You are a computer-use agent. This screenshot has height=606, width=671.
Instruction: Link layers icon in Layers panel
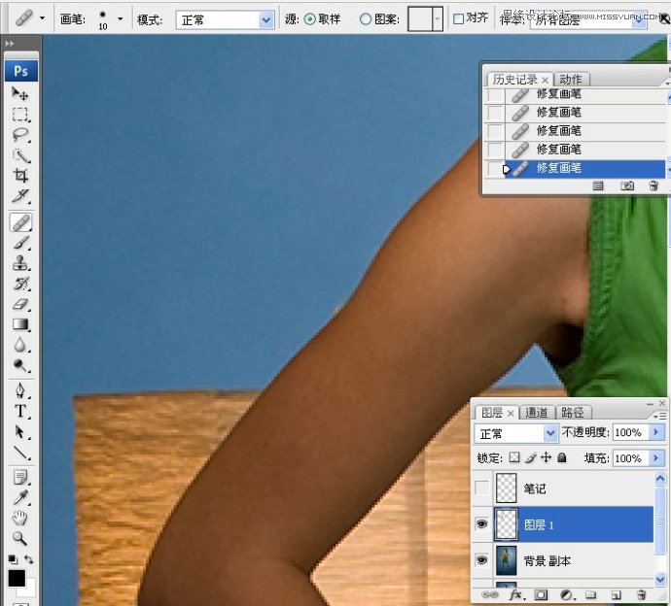click(x=490, y=595)
